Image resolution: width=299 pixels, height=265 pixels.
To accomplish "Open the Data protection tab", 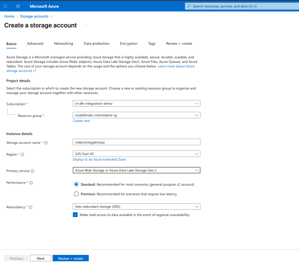I will click(x=96, y=43).
